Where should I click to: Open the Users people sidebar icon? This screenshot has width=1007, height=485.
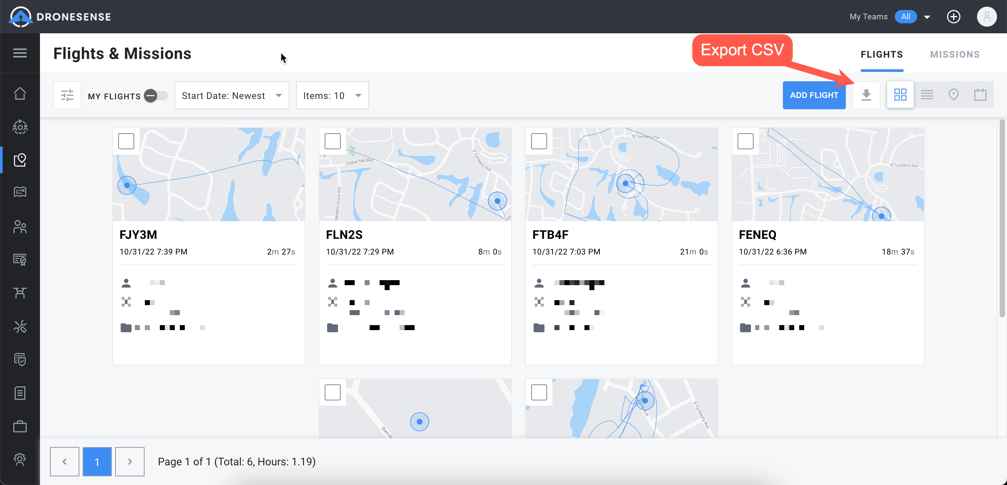tap(20, 227)
